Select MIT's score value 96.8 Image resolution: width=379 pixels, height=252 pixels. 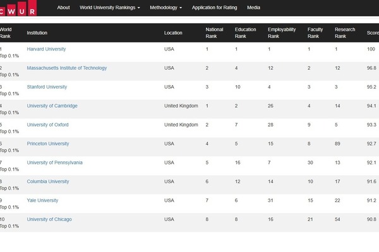coord(371,68)
